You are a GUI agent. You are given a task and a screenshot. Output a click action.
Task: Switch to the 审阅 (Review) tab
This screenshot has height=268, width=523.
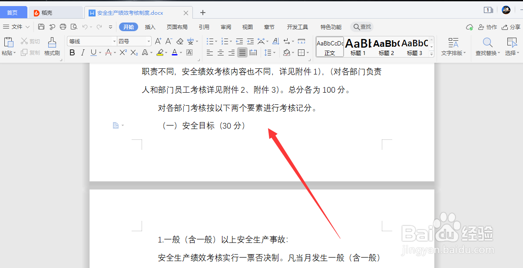click(x=226, y=27)
